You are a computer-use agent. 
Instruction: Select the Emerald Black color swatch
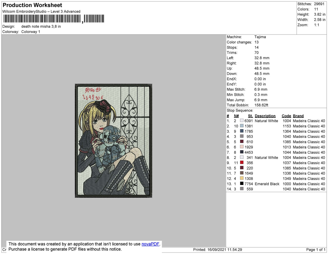click(242, 184)
